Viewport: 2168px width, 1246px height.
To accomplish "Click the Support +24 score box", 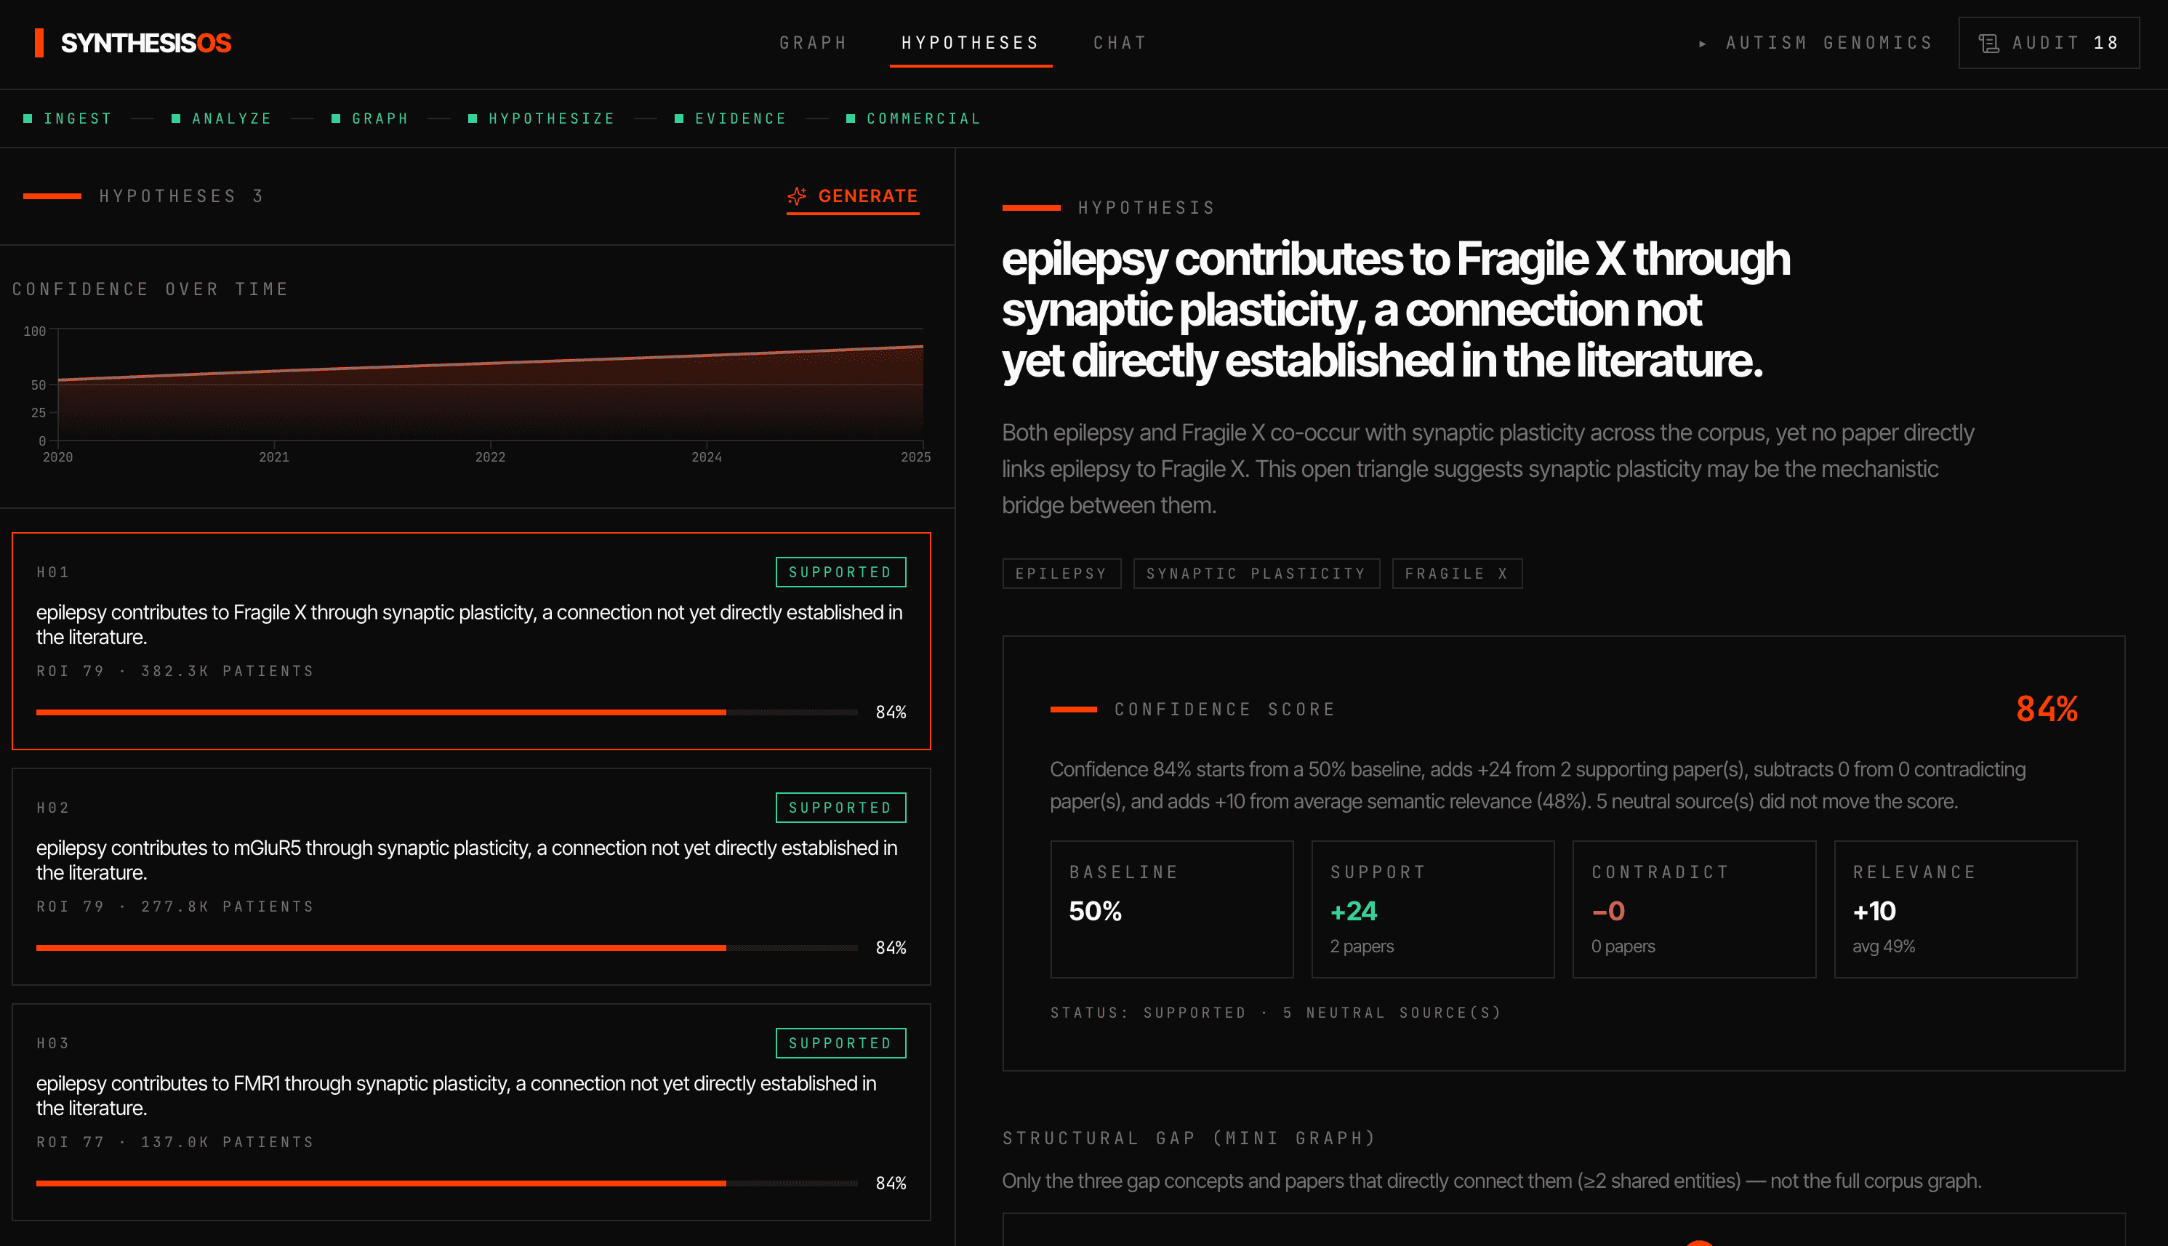I will click(x=1432, y=909).
